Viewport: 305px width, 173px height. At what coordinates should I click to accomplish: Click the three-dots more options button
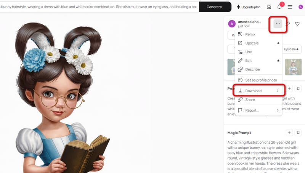(278, 24)
